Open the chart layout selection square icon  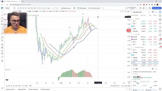127,8
